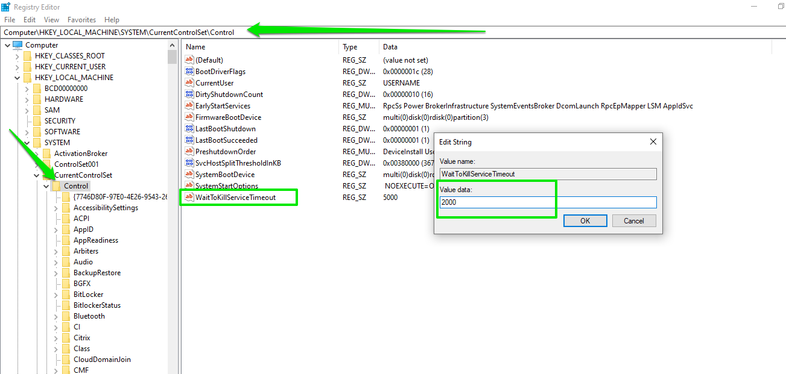Open the View menu
The height and width of the screenshot is (374, 786).
(x=52, y=20)
